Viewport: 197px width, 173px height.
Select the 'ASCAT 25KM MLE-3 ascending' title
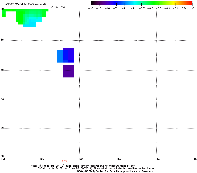[x=27, y=5]
